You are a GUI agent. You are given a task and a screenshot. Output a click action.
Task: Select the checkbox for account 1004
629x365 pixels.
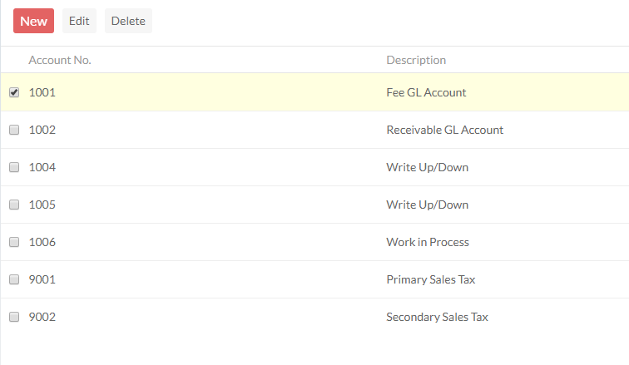[x=14, y=168]
